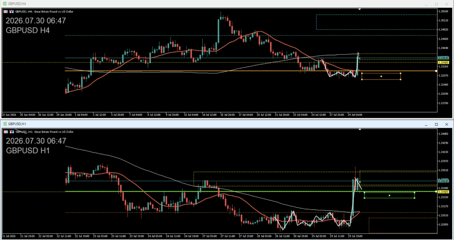Maximize the GBPUSD,H1 chart window
Image resolution: width=454 pixels, height=240 pixels.
[436, 124]
